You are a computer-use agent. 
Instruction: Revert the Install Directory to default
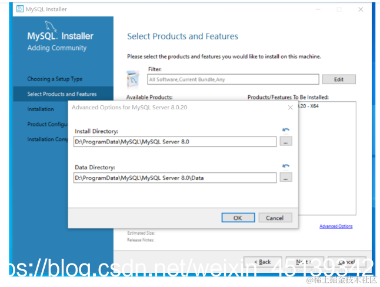[286, 130]
